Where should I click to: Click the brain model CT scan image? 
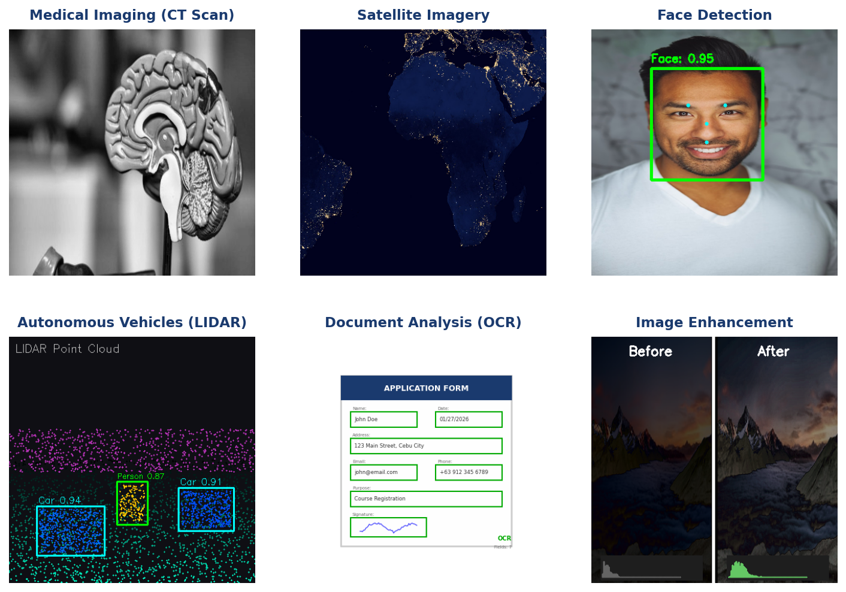(132, 152)
